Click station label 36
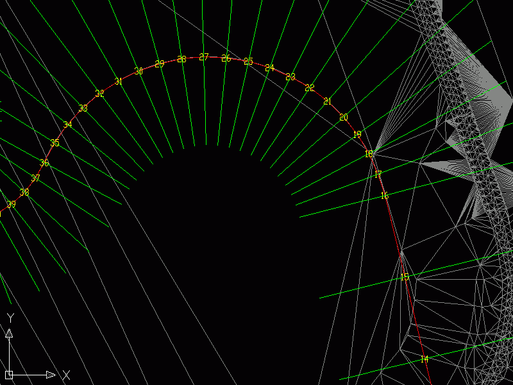This screenshot has width=513, height=385. (44, 162)
